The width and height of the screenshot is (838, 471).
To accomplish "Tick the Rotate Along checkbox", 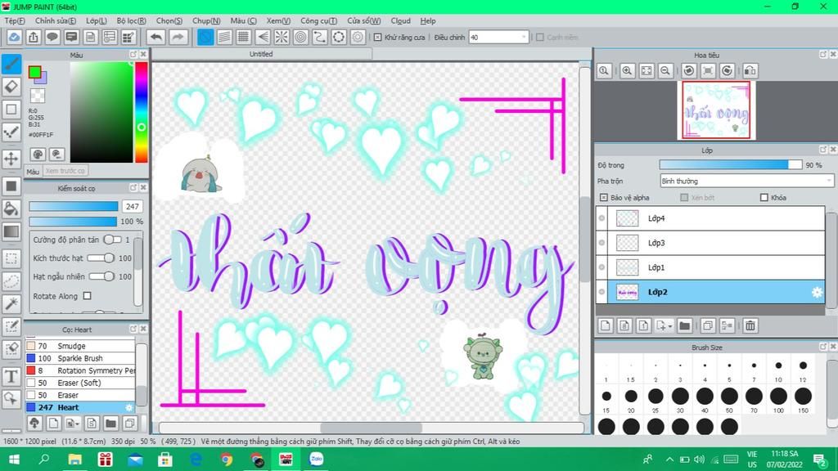I will click(x=87, y=295).
